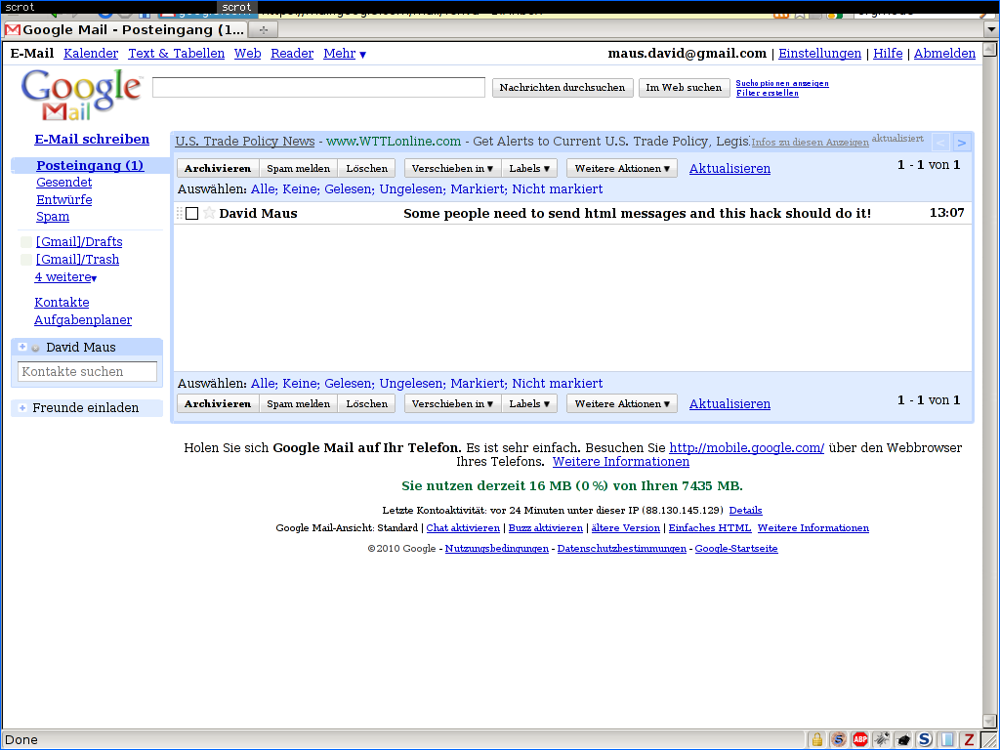Viewport: 1000px width, 750px height.
Task: Expand the Freunde einladen panel
Action: tap(22, 408)
